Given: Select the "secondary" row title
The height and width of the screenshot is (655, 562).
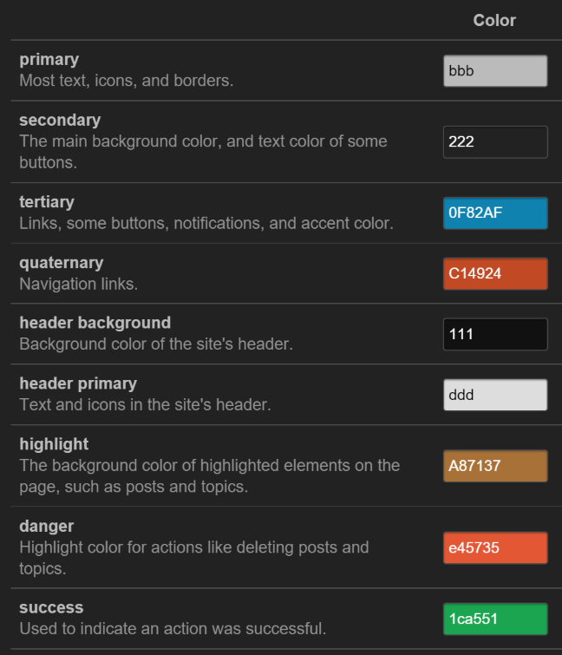Looking at the screenshot, I should coord(60,121).
